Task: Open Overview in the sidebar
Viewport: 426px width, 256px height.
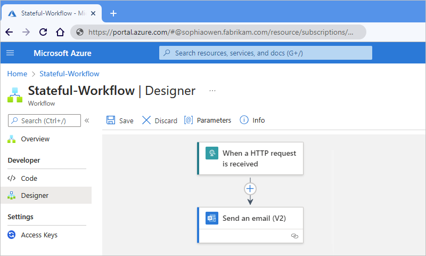Action: (35, 139)
